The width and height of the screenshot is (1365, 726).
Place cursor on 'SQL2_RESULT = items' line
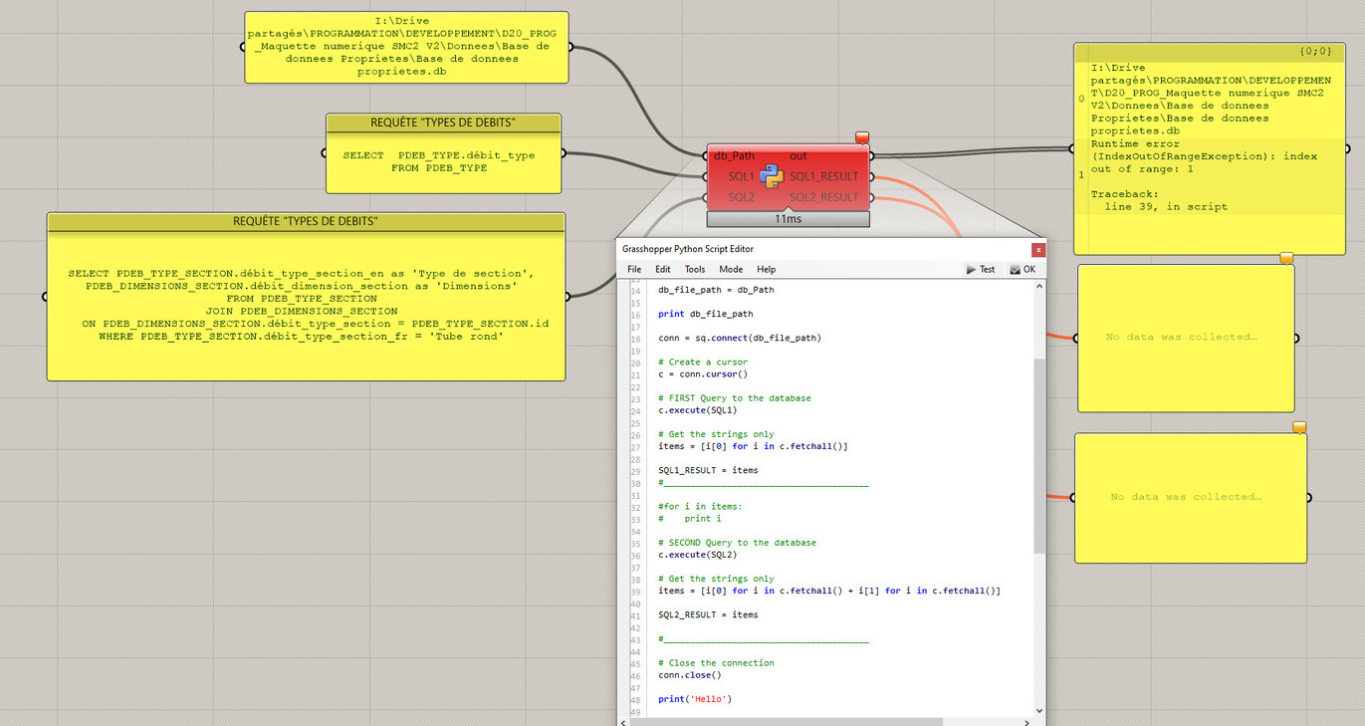point(708,614)
